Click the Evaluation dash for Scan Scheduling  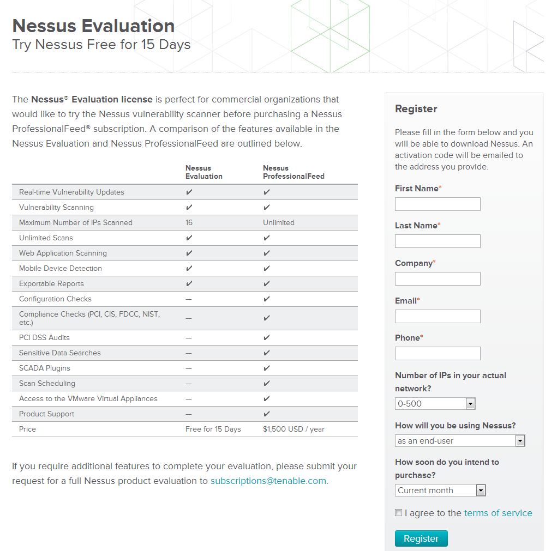[189, 384]
